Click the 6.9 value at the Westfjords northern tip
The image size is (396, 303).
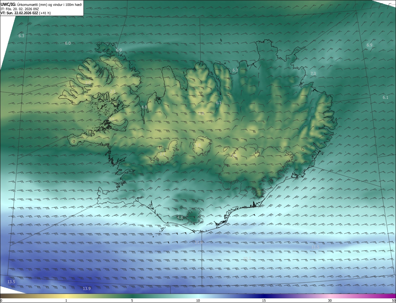coord(119,50)
